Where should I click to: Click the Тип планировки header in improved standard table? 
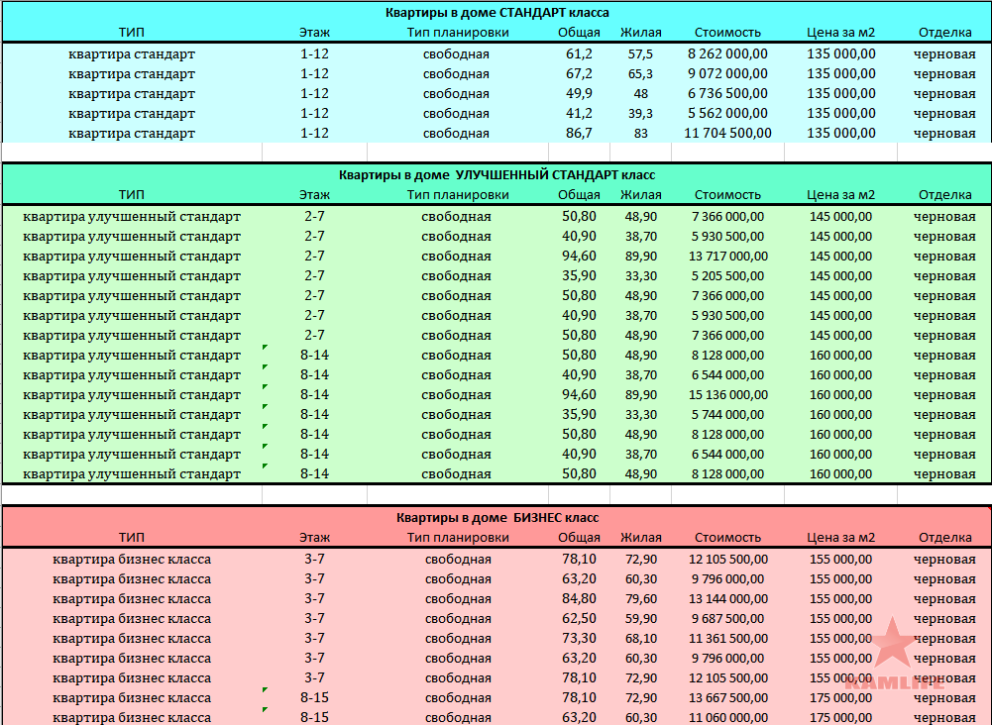coord(458,195)
